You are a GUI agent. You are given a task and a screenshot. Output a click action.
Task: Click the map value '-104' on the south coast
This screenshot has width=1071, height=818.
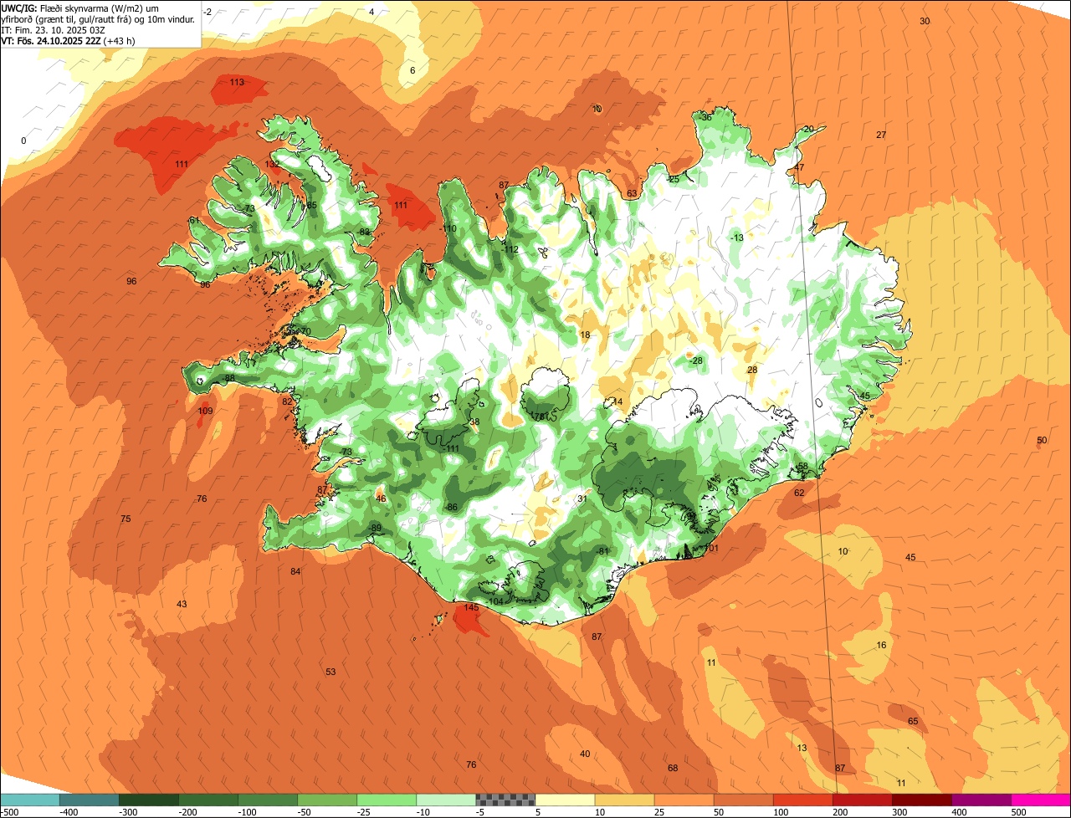pyautogui.click(x=495, y=601)
